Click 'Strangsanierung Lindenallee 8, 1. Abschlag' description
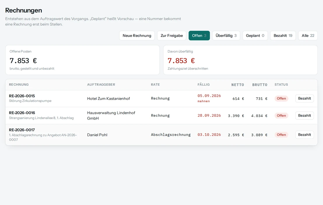323x205 pixels. [x=41, y=118]
